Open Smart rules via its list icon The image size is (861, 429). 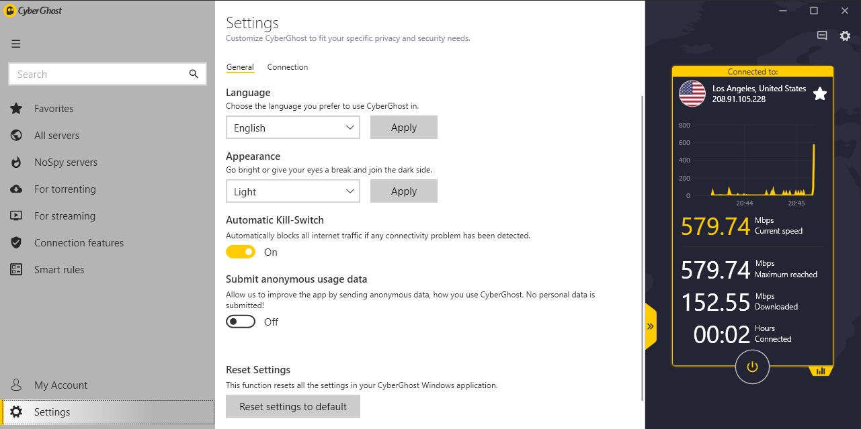tap(17, 270)
